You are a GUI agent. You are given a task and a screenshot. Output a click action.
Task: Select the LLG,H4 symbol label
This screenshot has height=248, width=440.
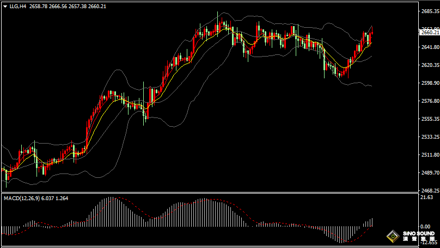(x=18, y=6)
